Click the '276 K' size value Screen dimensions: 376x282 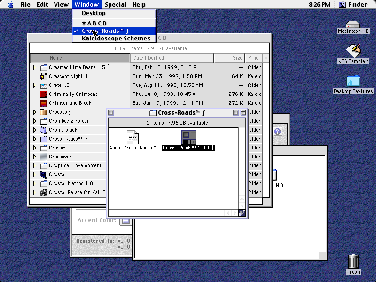[235, 94]
